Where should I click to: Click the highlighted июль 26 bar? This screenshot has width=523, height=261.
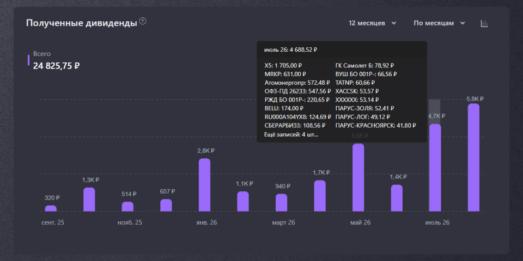pyautogui.click(x=435, y=168)
